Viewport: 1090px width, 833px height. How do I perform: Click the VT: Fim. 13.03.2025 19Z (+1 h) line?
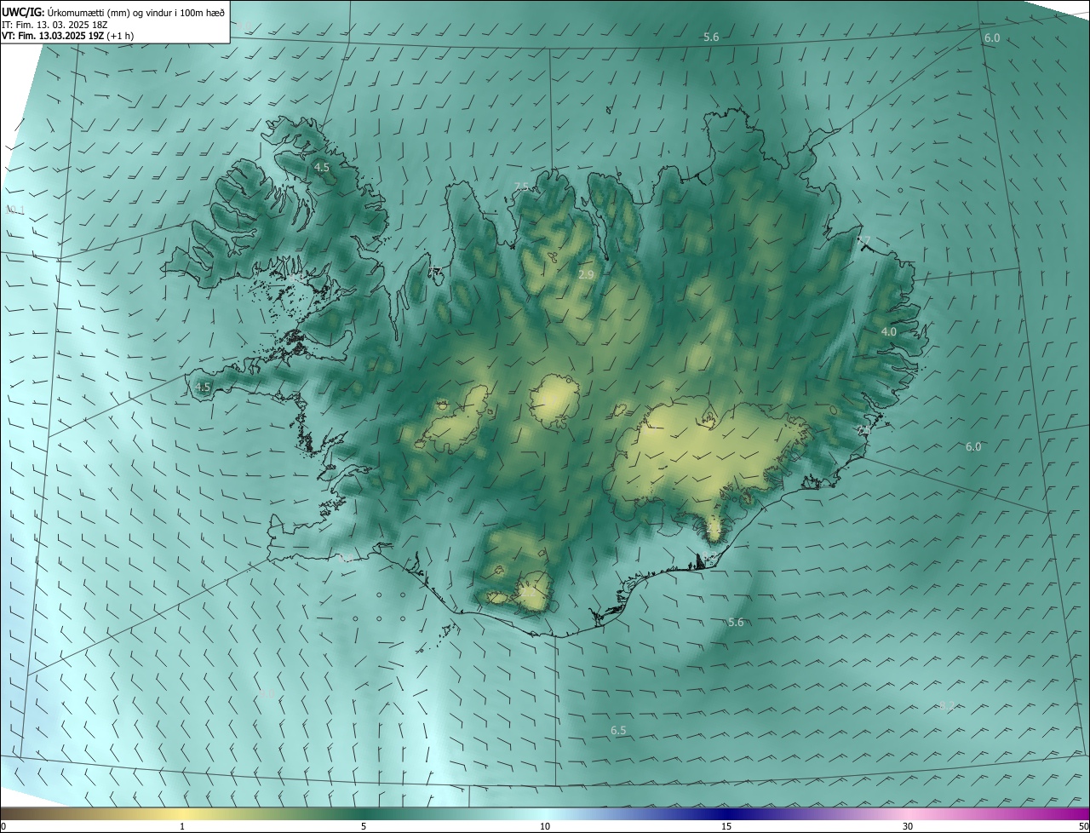pyautogui.click(x=68, y=36)
